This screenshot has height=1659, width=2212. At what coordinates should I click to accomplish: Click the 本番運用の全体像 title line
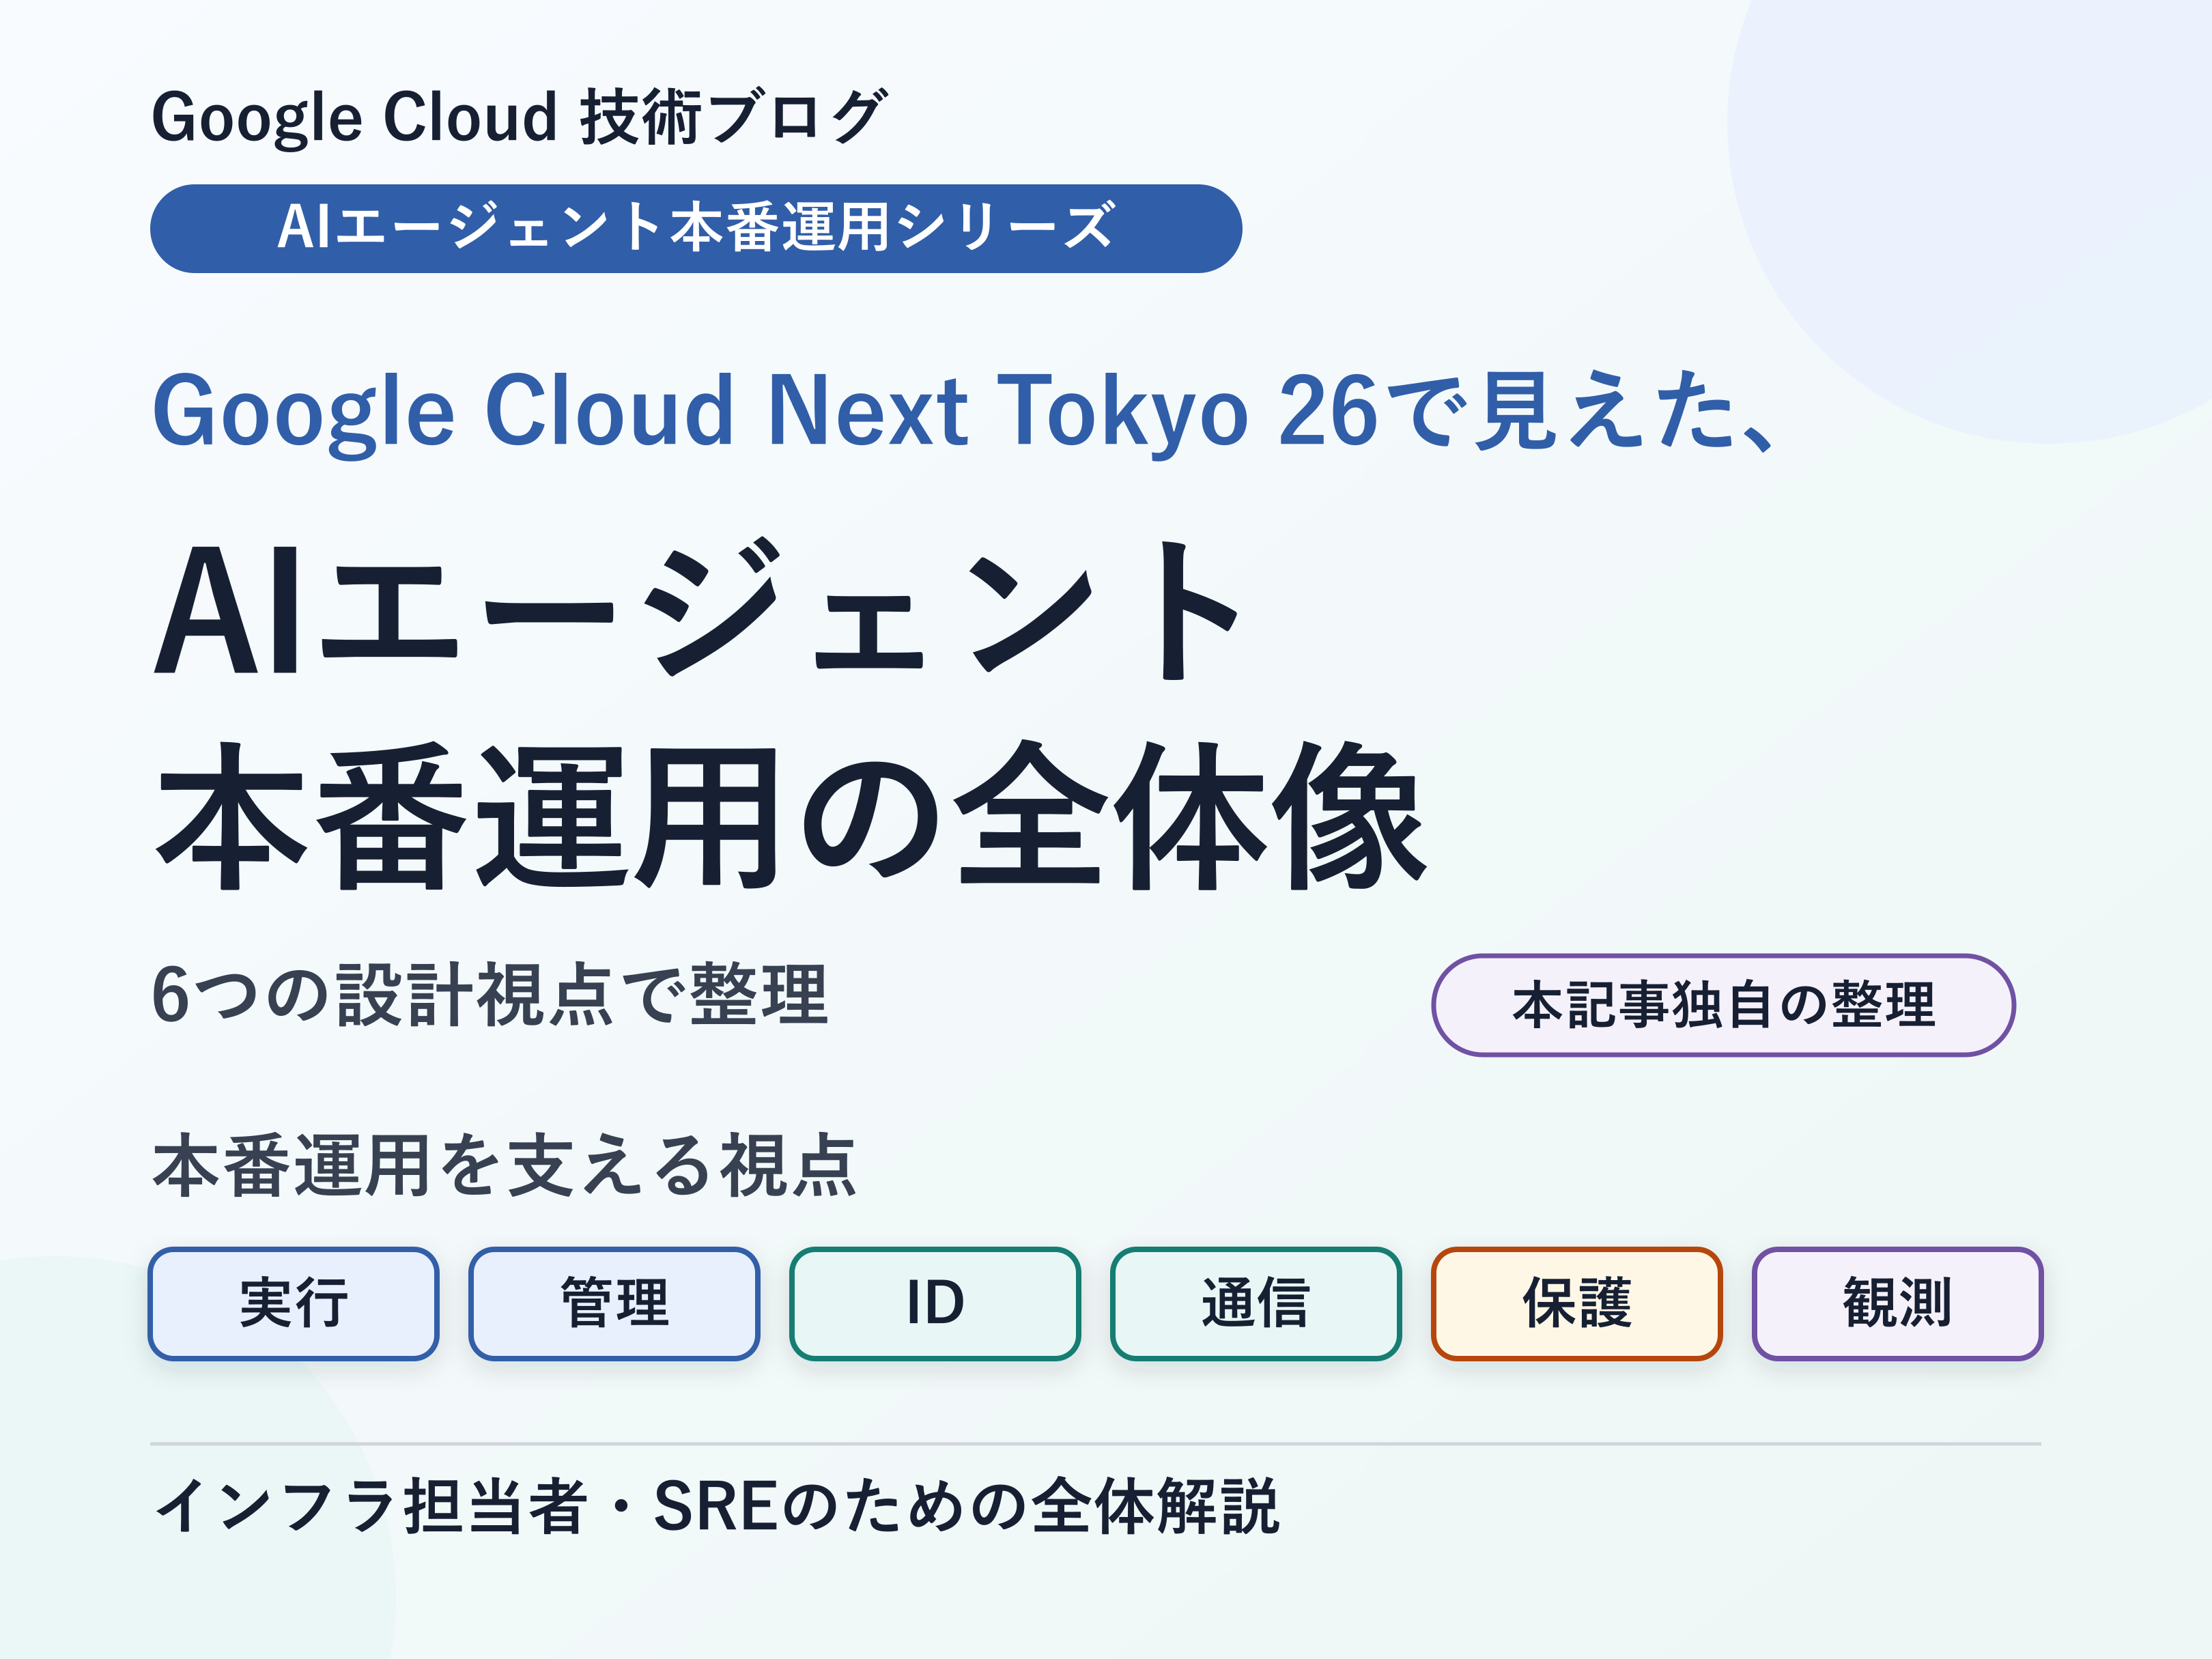coord(790,816)
